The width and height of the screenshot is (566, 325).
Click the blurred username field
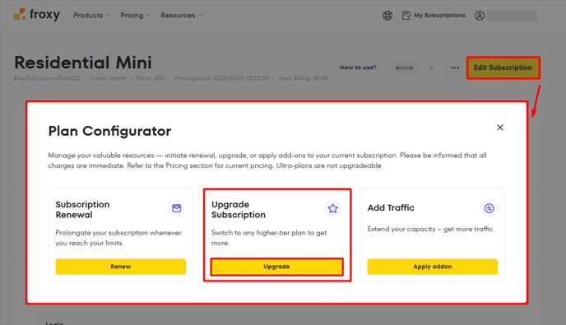click(512, 16)
